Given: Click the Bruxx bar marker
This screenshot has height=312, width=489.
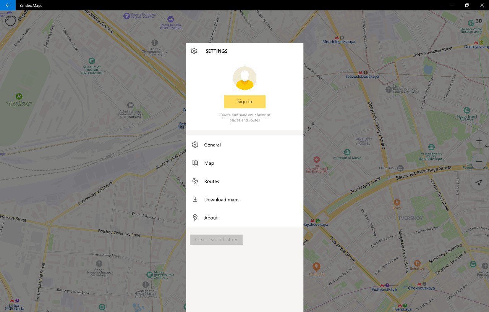Looking at the screenshot, I should (397, 202).
